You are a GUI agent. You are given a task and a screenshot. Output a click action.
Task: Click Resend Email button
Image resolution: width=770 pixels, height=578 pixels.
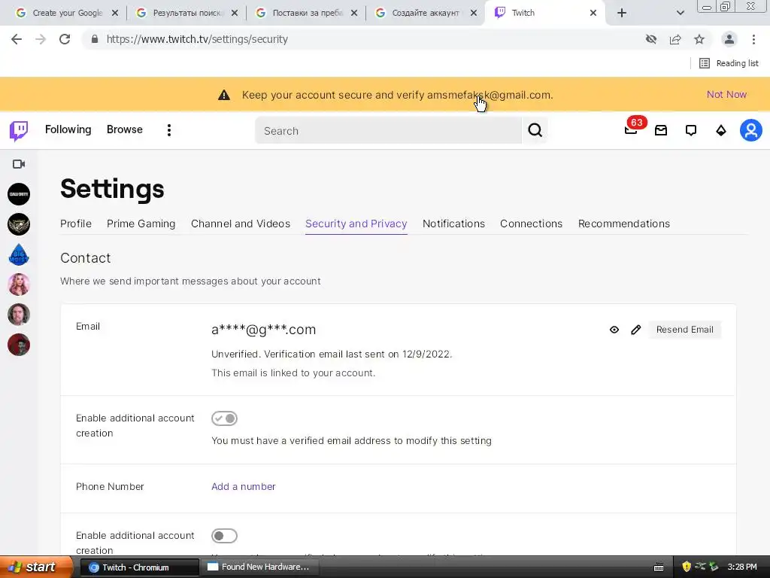(684, 330)
